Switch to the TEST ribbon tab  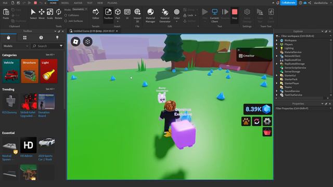(x=89, y=3)
